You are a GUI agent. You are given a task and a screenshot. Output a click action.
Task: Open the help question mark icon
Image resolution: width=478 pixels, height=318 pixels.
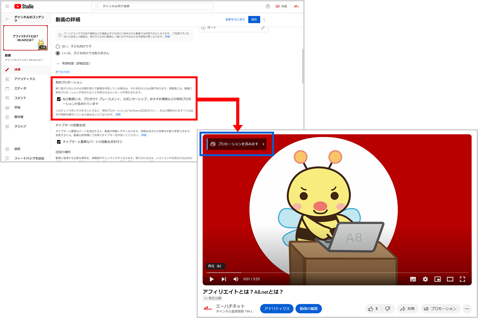point(268,6)
